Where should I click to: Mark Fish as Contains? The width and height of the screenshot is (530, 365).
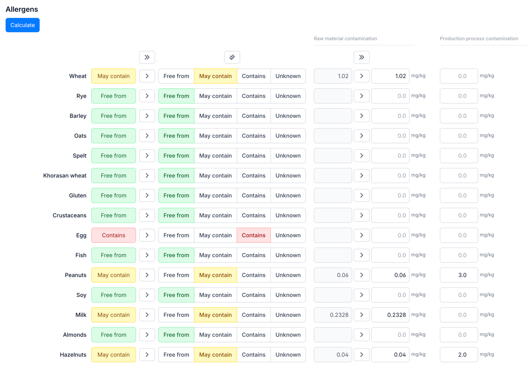[x=254, y=255]
